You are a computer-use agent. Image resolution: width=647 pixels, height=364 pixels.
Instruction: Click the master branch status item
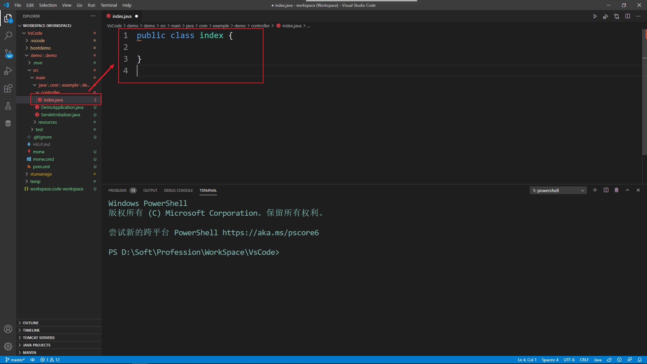(x=16, y=360)
